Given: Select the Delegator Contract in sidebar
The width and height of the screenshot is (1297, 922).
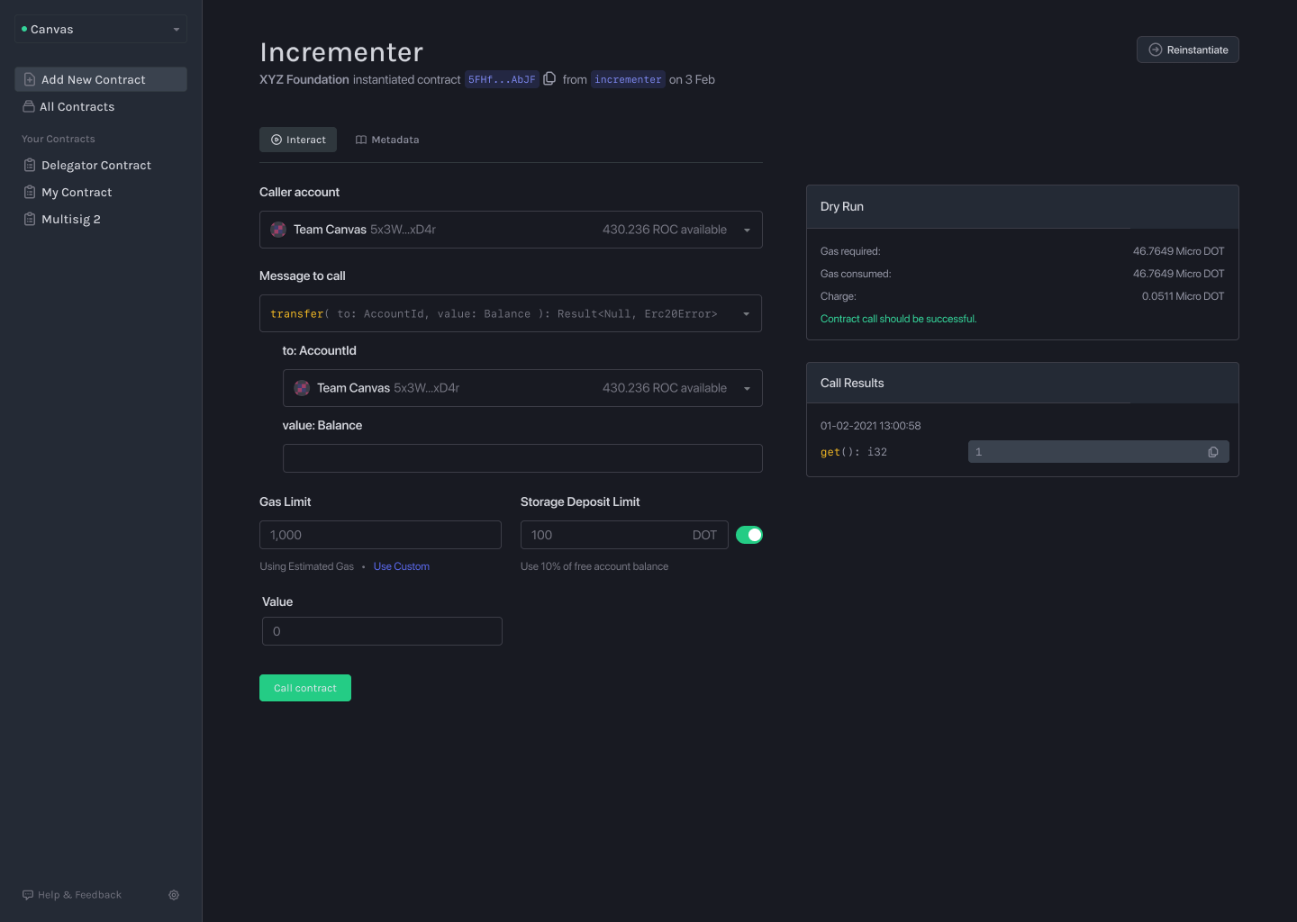Looking at the screenshot, I should 95,165.
